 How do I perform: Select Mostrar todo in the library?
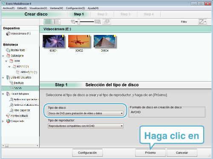click(15, 50)
